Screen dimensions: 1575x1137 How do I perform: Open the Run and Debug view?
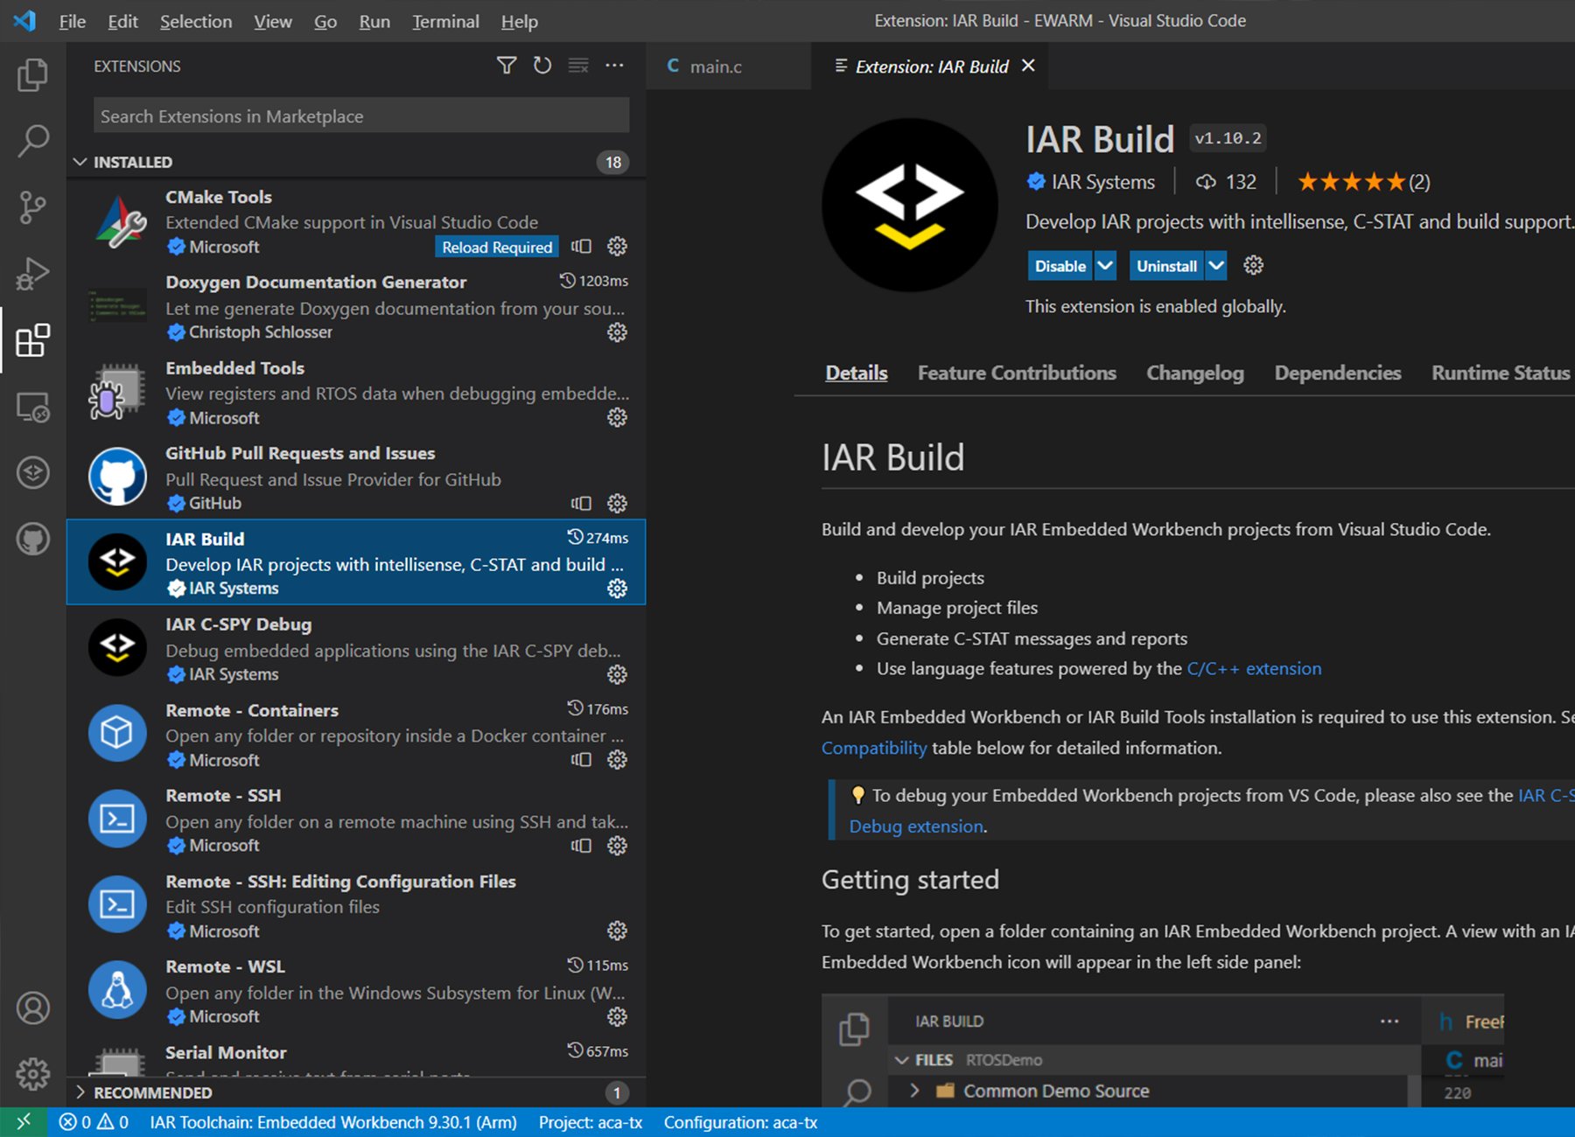click(32, 274)
